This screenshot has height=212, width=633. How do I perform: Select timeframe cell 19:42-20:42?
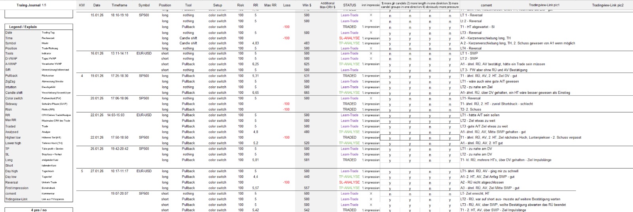pyautogui.click(x=119, y=149)
